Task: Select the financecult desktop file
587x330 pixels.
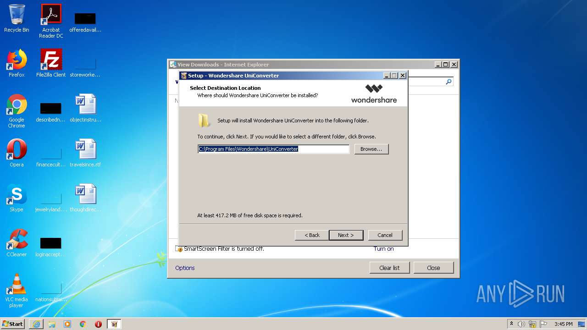Action: (x=51, y=157)
